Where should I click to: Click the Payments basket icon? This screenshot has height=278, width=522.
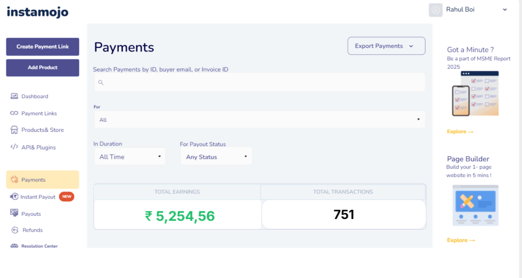(14, 179)
